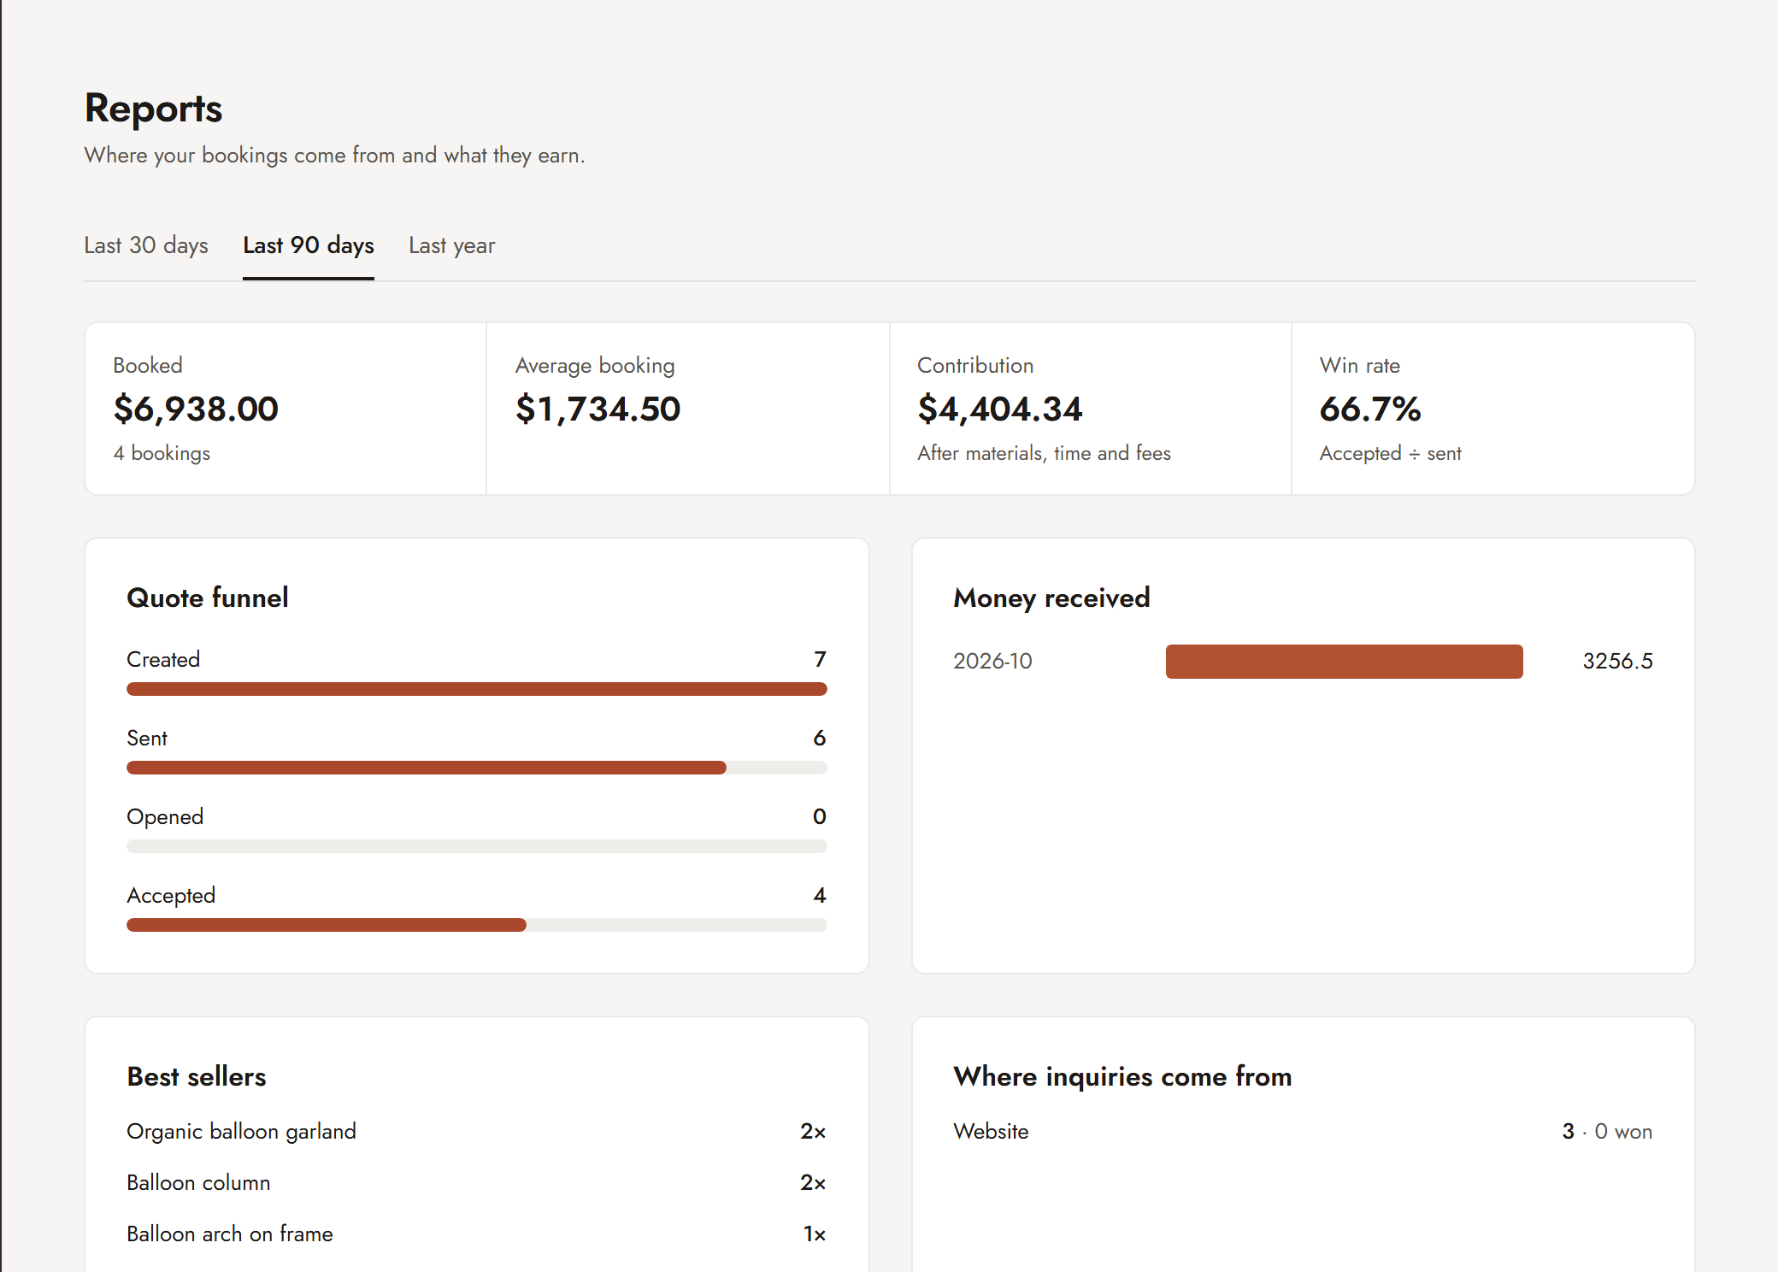Image resolution: width=1778 pixels, height=1272 pixels.
Task: Click the Balloon column row
Action: [477, 1182]
